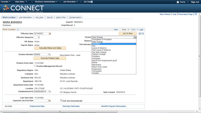201x113 pixels.
Task: Click the Home house icon
Action: (178, 2)
